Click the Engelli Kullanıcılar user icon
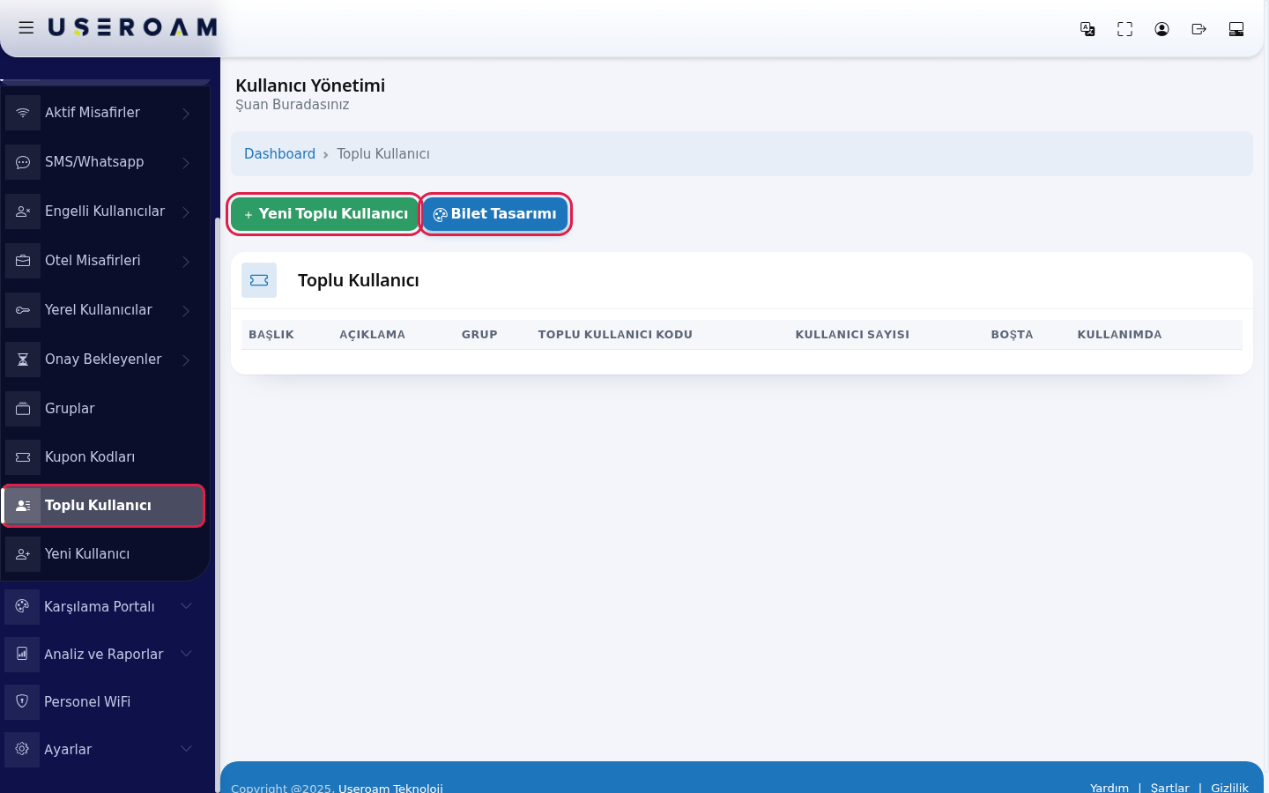The image size is (1269, 793). (x=23, y=211)
